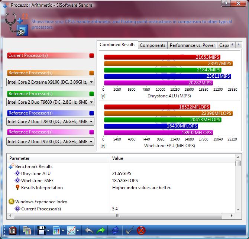Select the 21.65GIPS value
249x239 pixels.
pos(122,174)
